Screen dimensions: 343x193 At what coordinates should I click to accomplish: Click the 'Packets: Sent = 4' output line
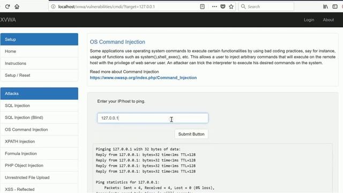click(x=159, y=188)
